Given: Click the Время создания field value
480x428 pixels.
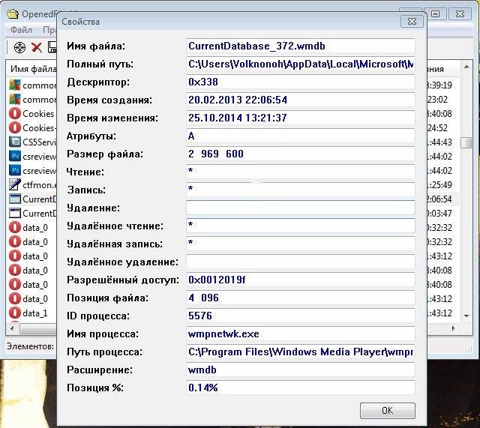Looking at the screenshot, I should [x=301, y=100].
